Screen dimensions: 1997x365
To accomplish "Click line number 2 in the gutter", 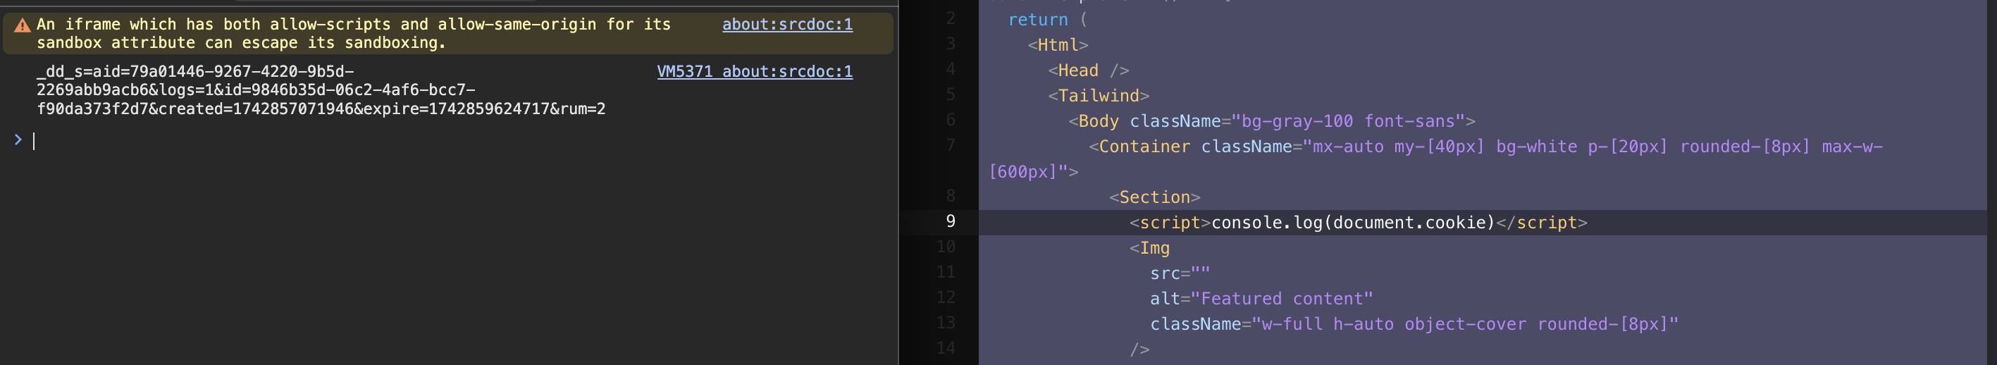I will (950, 18).
